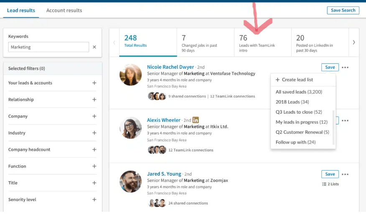
Task: Click the LinkedIn premium badge beside Alexis Wheeler
Action: tap(196, 120)
